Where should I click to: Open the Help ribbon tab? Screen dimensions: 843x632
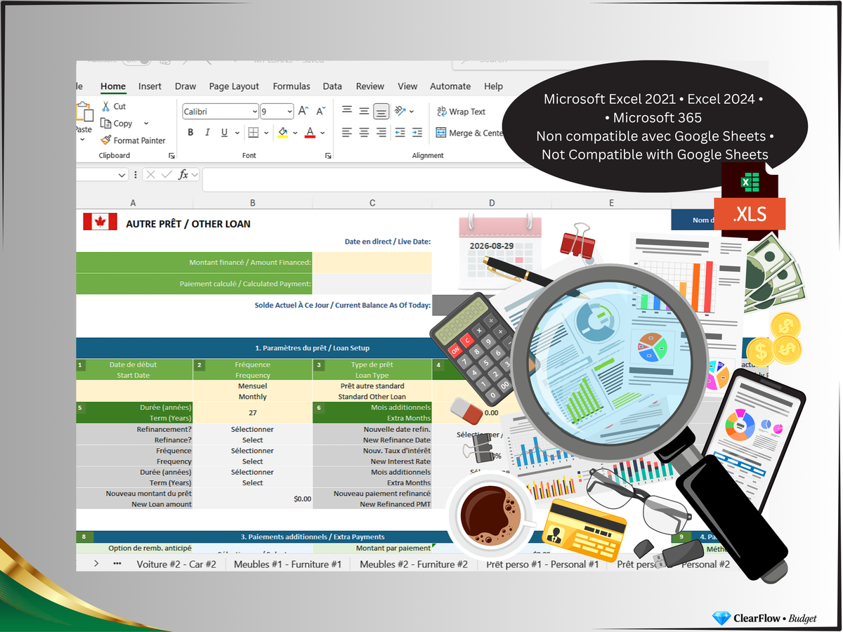[493, 86]
